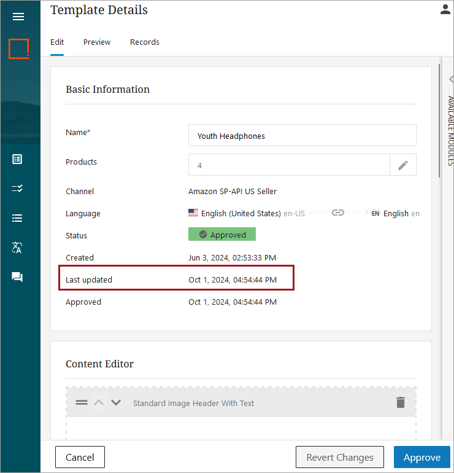The width and height of the screenshot is (454, 473).
Task: Click the Cancel button
Action: tap(80, 457)
